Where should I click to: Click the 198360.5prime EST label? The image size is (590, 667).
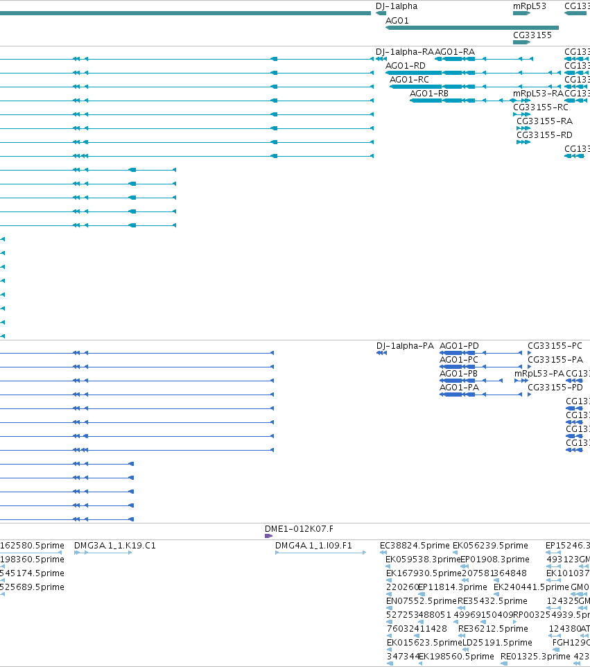32,559
